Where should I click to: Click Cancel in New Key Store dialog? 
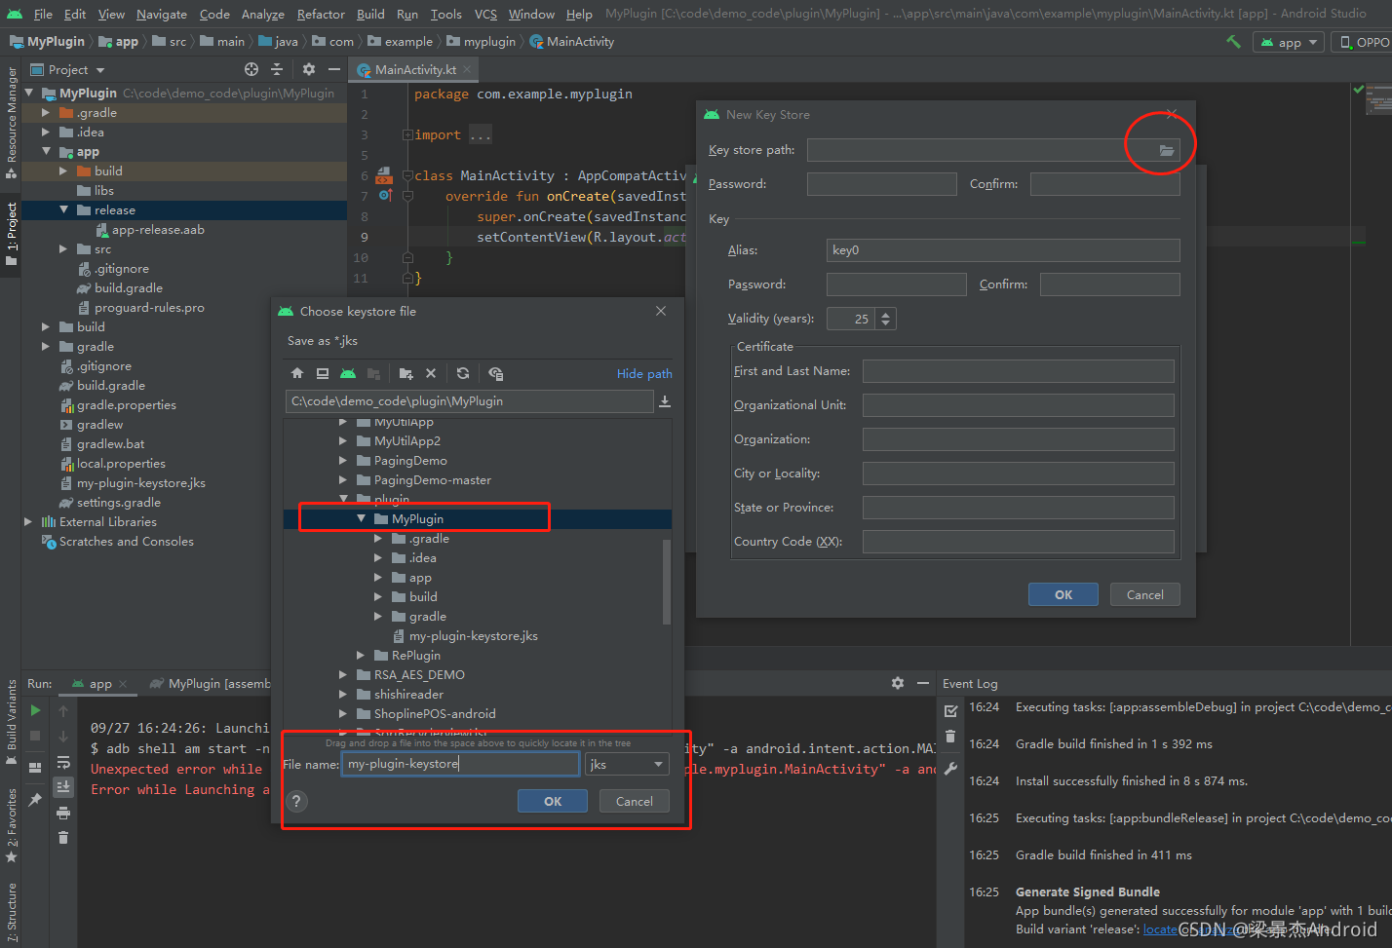1145,594
